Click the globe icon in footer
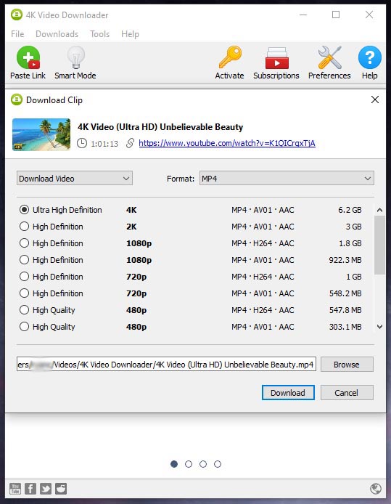 click(x=376, y=489)
